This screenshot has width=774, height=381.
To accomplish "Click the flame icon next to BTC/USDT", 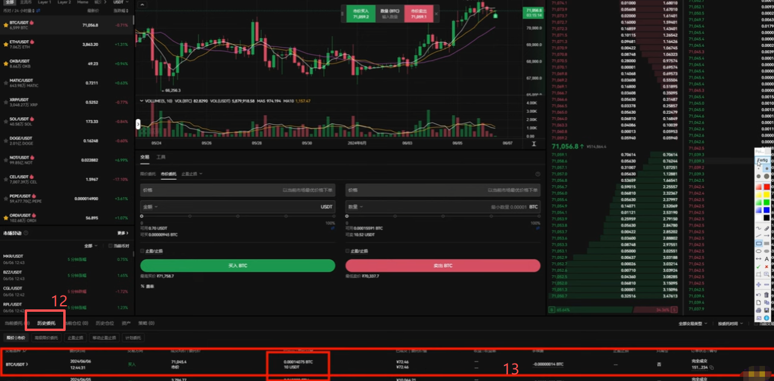I will 32,23.
